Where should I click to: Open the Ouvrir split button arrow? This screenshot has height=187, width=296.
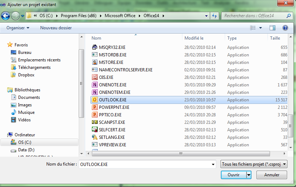pyautogui.click(x=249, y=175)
